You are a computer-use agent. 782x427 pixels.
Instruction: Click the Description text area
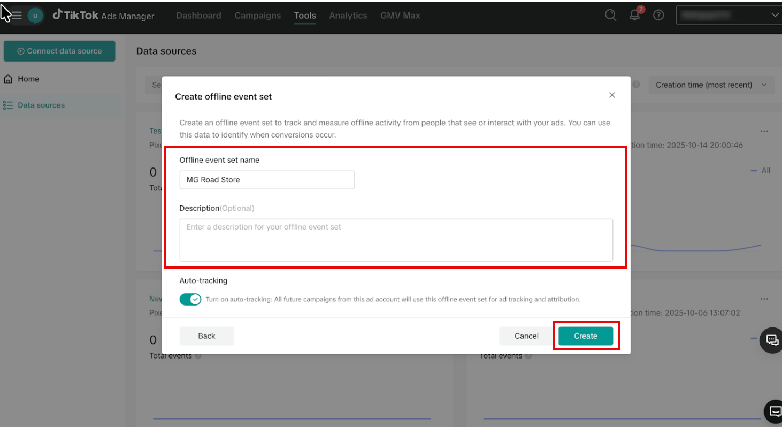(396, 240)
